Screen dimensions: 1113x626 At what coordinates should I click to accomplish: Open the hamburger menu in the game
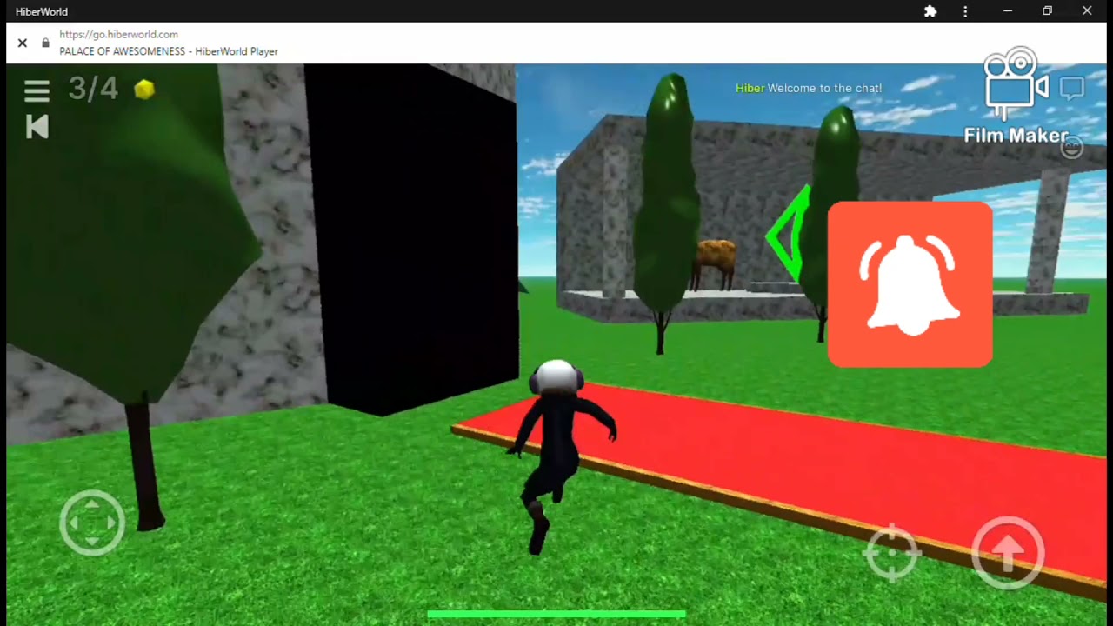click(37, 90)
